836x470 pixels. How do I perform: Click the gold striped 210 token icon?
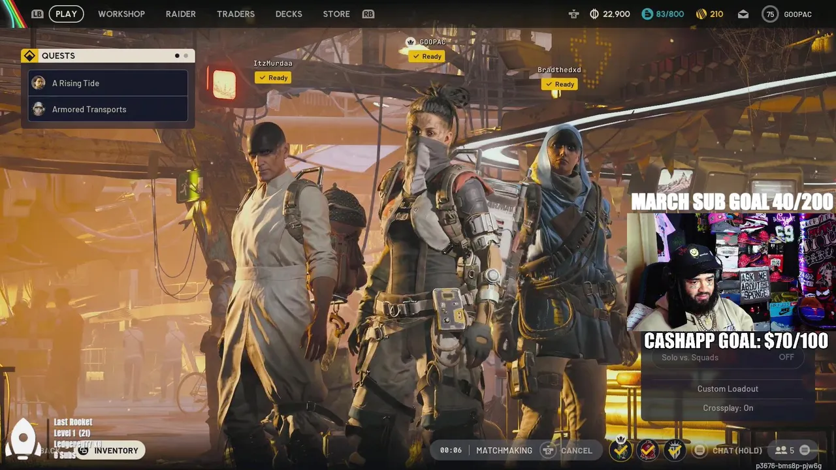pos(701,14)
